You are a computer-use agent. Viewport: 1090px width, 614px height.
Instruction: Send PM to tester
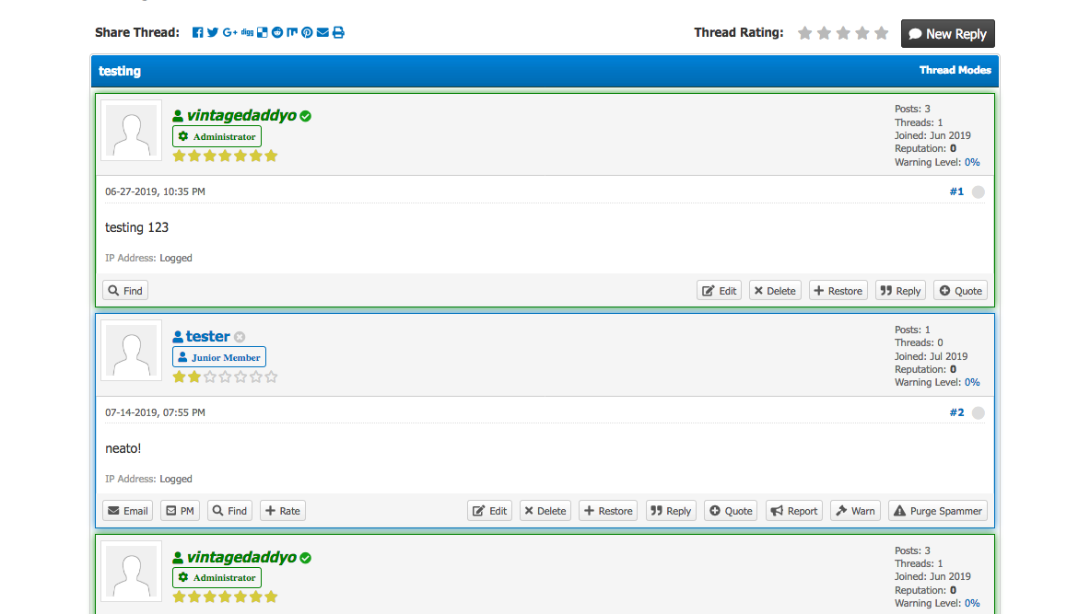coord(180,511)
